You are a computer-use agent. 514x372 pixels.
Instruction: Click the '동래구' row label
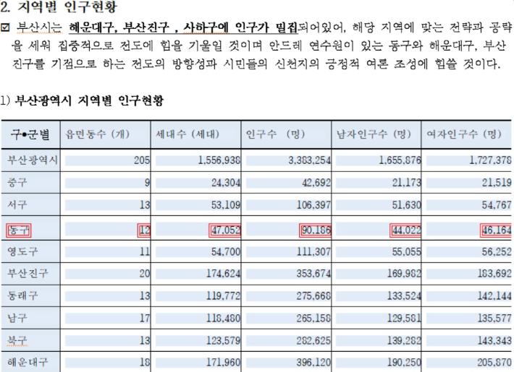(22, 295)
